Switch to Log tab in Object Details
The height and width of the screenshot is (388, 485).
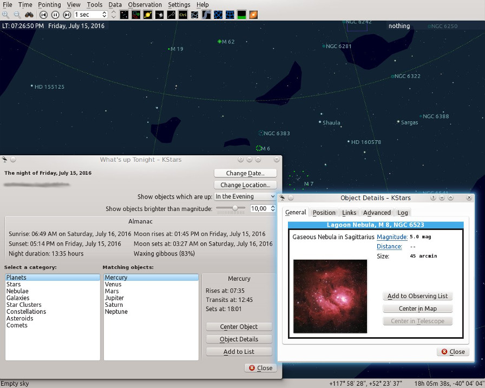(402, 212)
